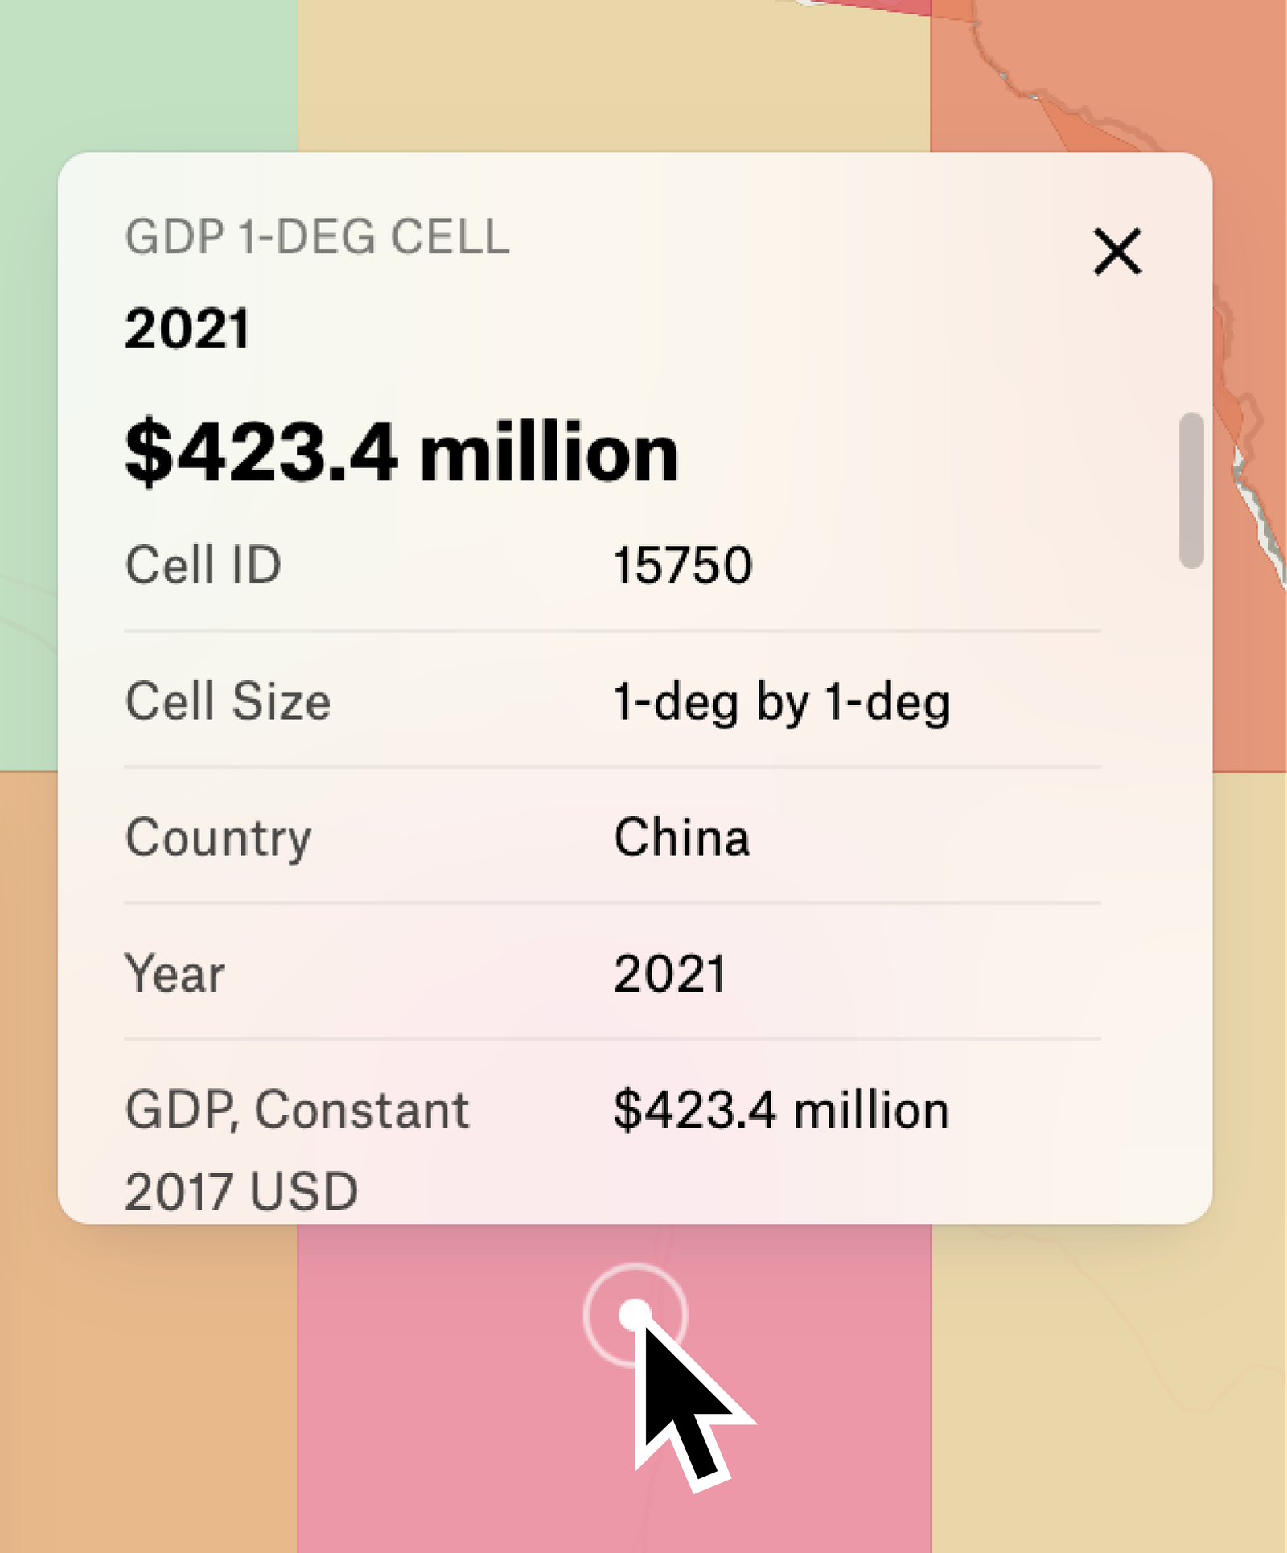
Task: Click the bold 2021 year heading
Action: click(x=187, y=329)
